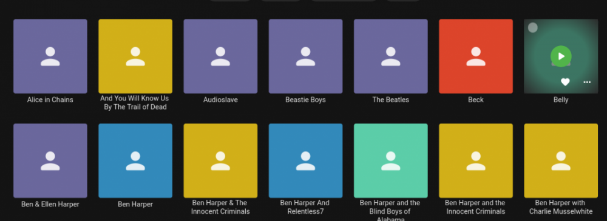Click 'And You Will Know Us By The Trail of Dead' text
The width and height of the screenshot is (607, 221).
pos(135,103)
